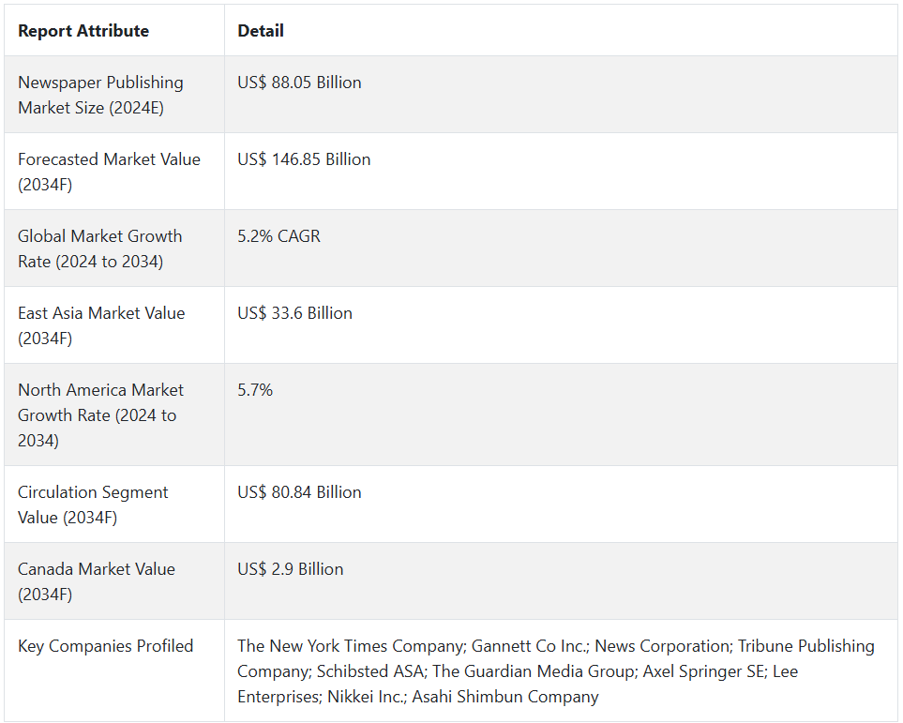The width and height of the screenshot is (903, 723).
Task: Select the 'Forecasted Market Value (2034F)' cell
Action: tap(109, 172)
